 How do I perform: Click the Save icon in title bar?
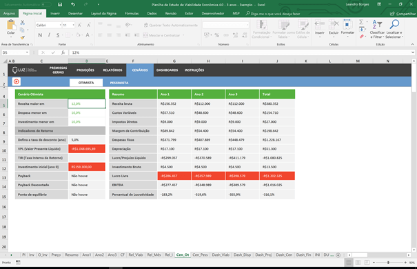(x=60, y=5)
